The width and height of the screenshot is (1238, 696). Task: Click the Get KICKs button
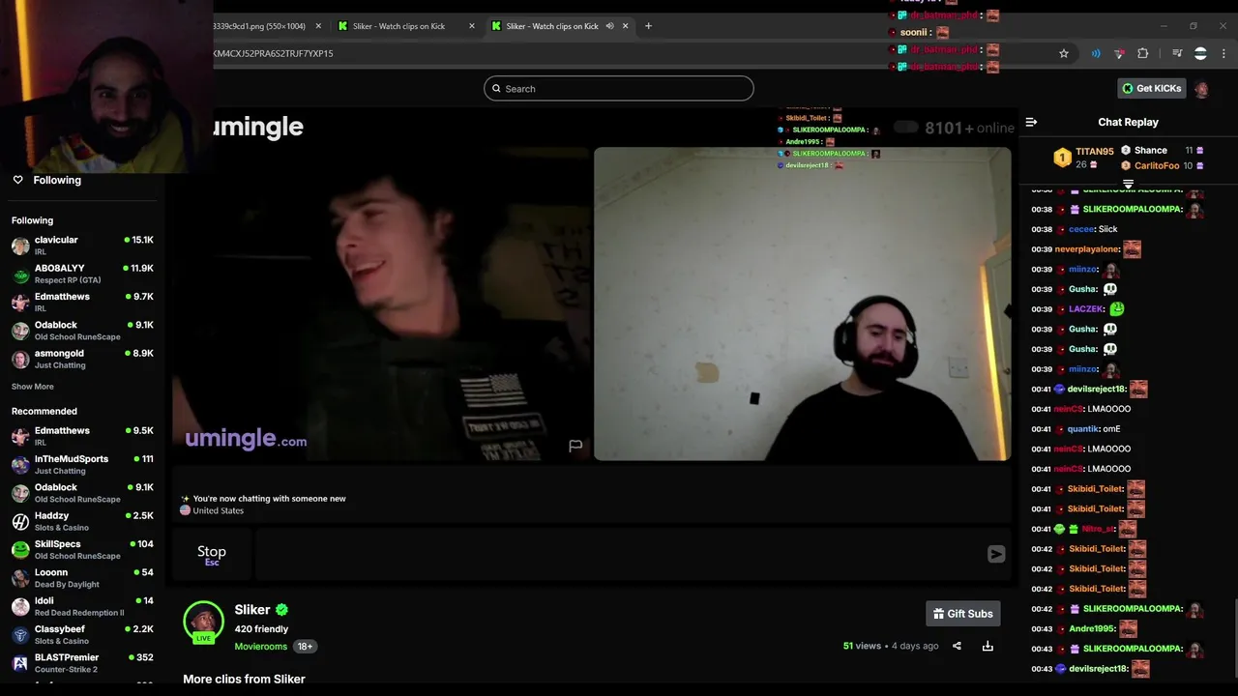(x=1152, y=88)
